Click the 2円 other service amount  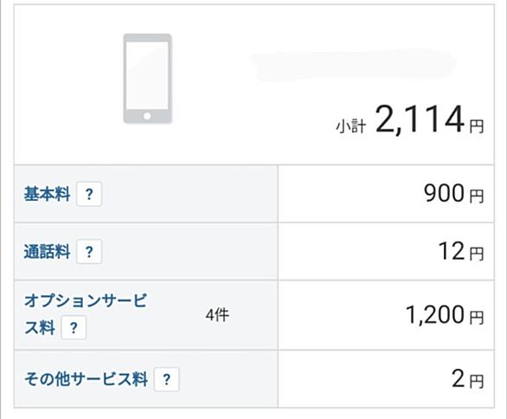click(x=468, y=379)
